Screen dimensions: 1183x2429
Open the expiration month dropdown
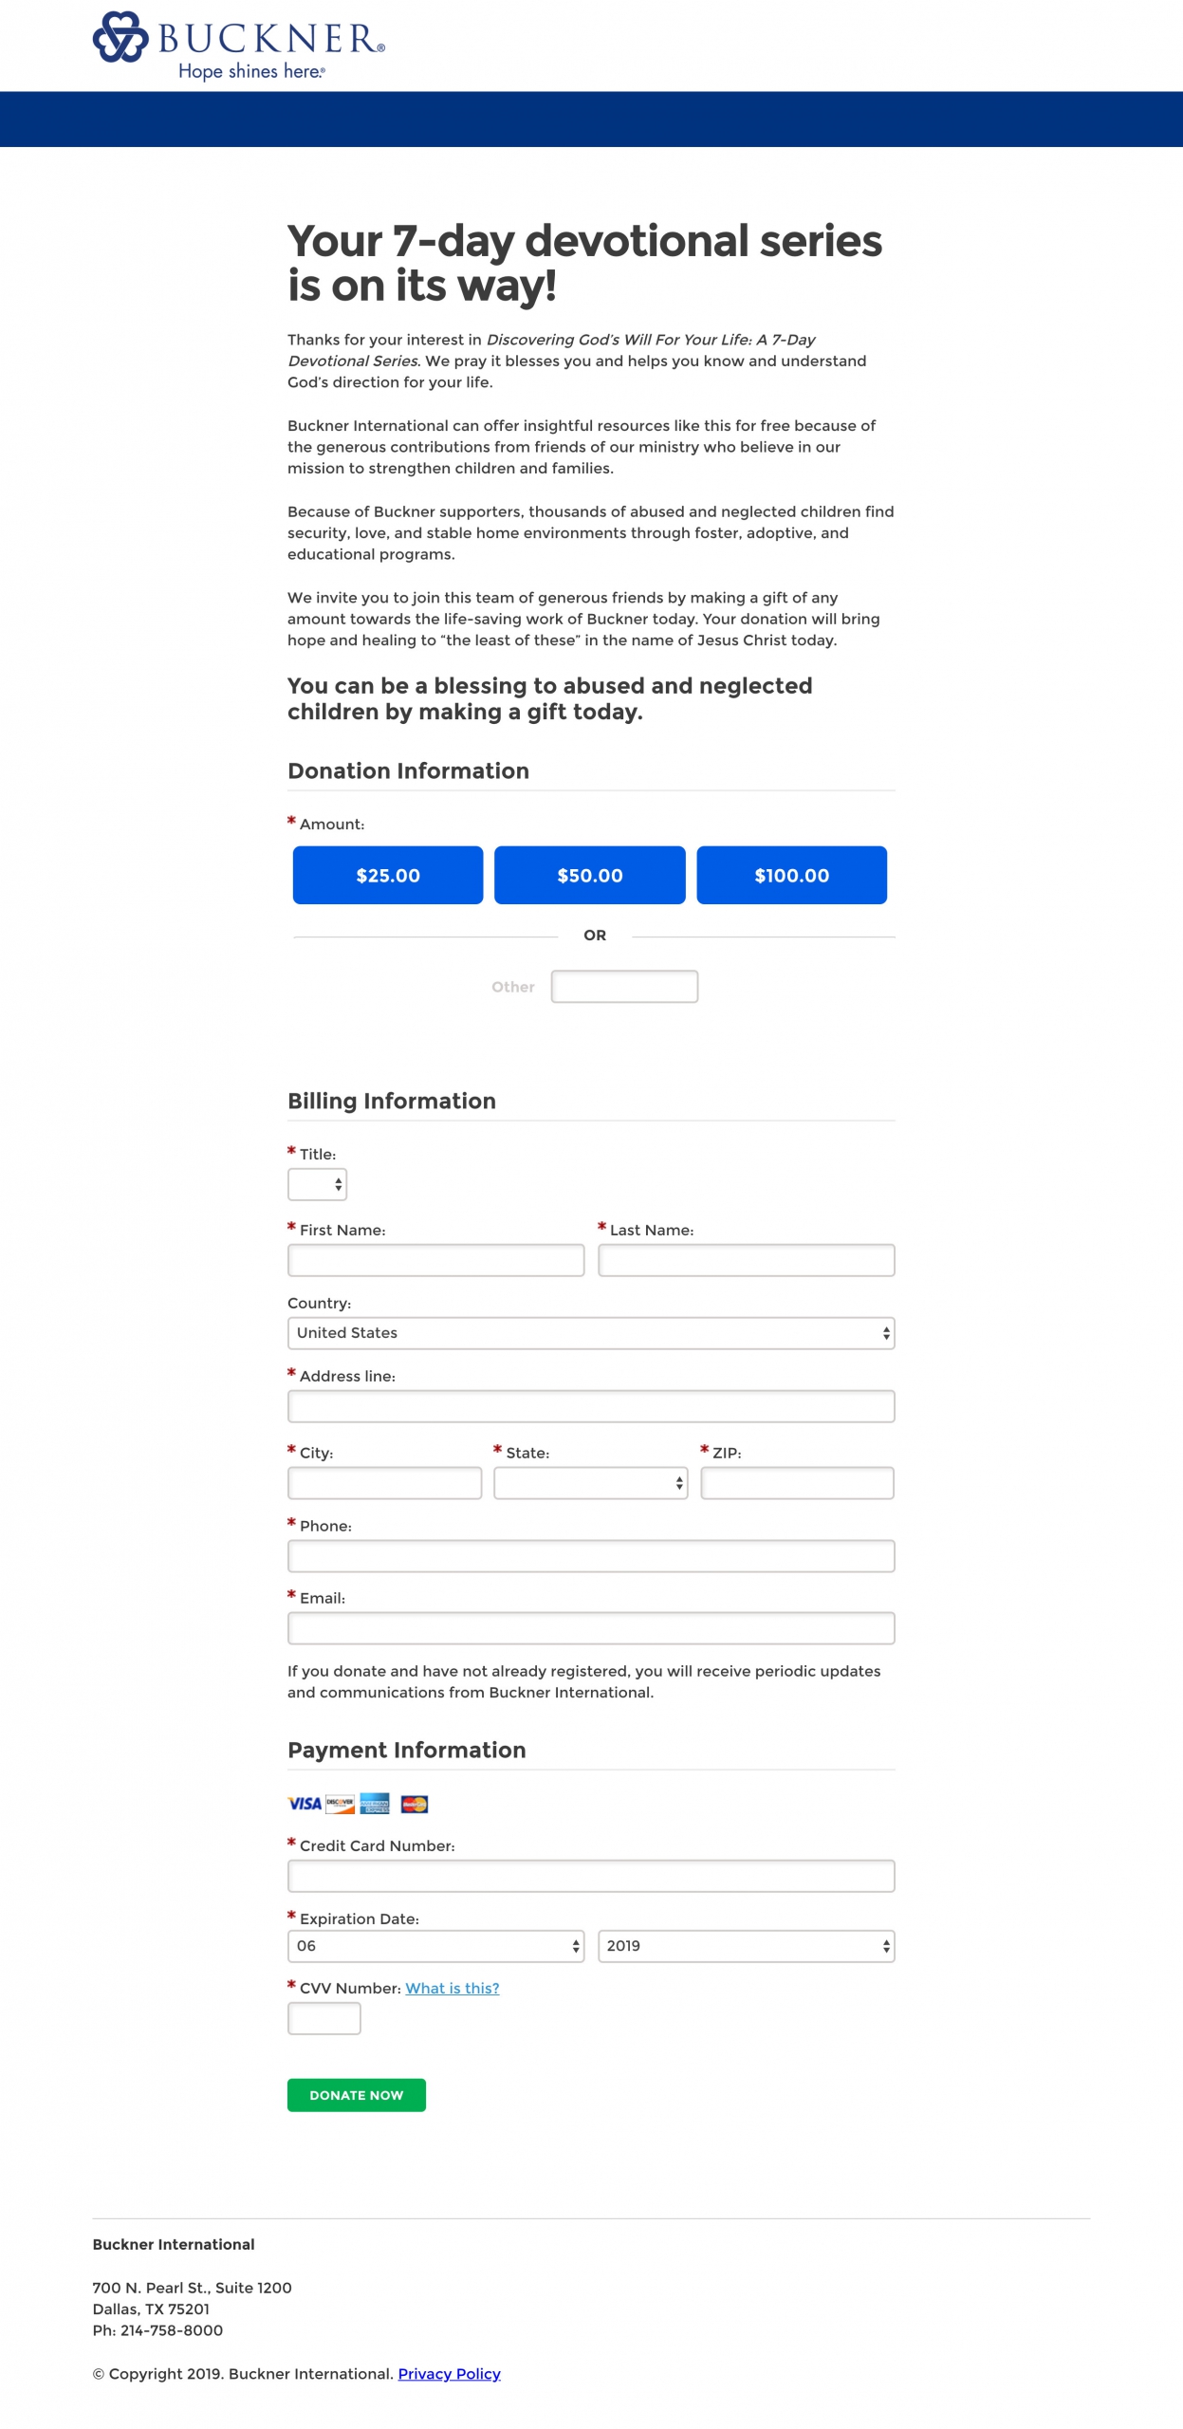(435, 1946)
